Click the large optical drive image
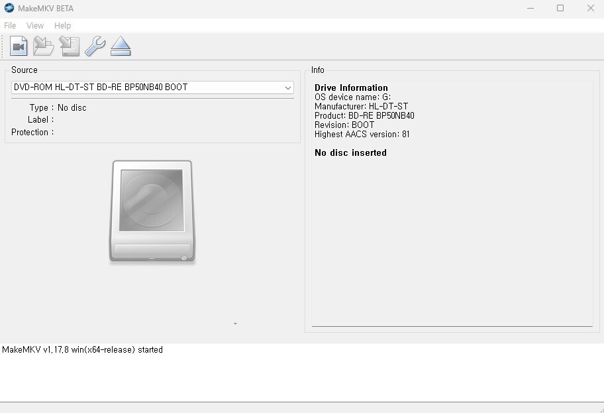Viewport: 604px width, 413px height. pyautogui.click(x=152, y=211)
